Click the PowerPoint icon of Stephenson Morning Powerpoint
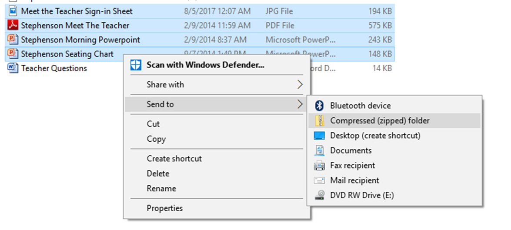The height and width of the screenshot is (230, 511). click(x=12, y=40)
